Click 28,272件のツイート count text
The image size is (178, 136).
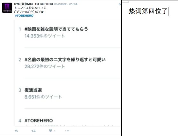click(x=45, y=66)
